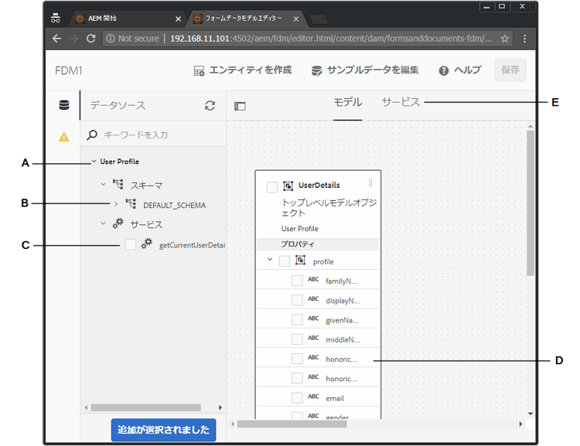Collapse the profile property group

coord(270,260)
